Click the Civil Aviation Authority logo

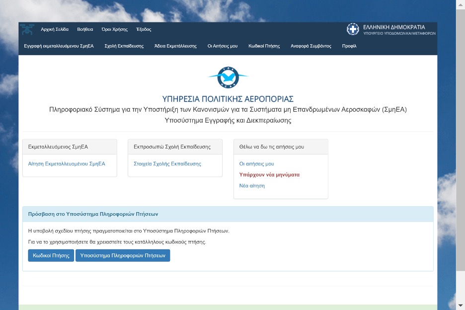click(x=228, y=77)
